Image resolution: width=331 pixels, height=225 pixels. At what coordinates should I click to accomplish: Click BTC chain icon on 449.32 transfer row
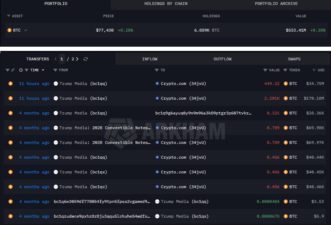click(x=10, y=84)
